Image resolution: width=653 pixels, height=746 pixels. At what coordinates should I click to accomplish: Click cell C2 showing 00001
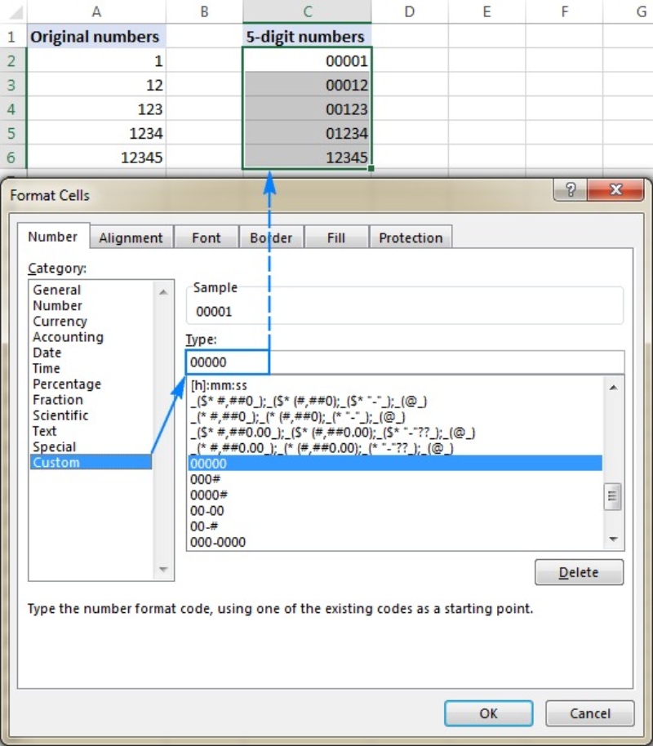(x=307, y=60)
